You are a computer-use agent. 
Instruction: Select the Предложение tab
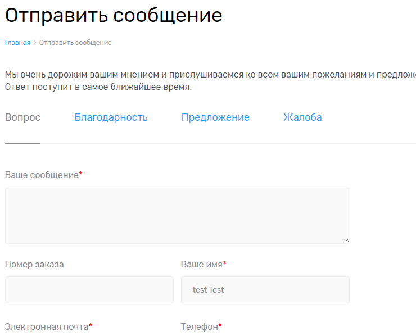click(x=215, y=117)
